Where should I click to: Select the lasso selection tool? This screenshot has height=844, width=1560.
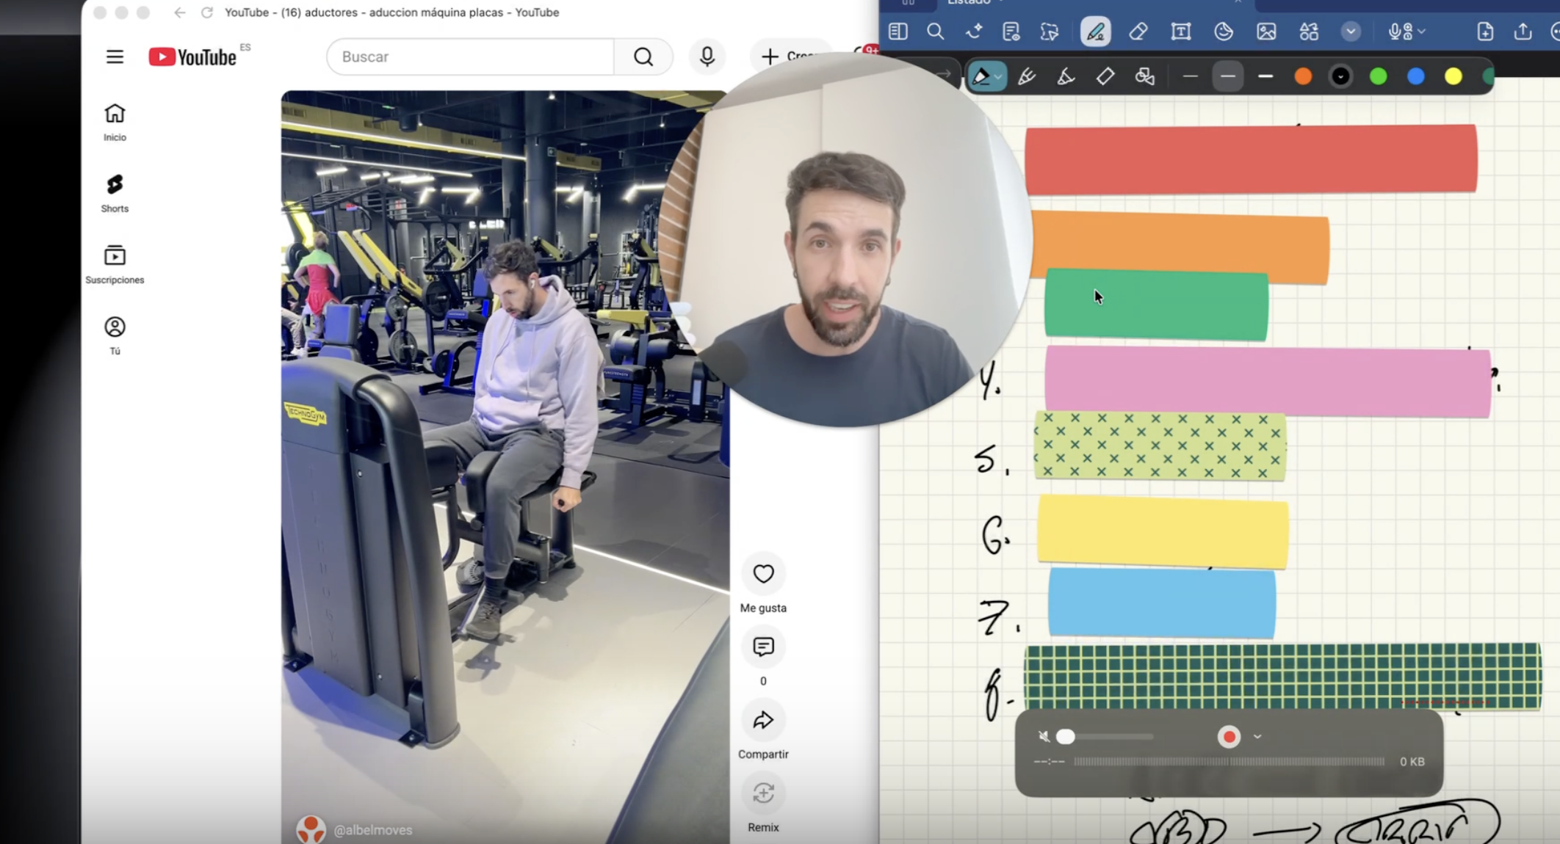pyautogui.click(x=1050, y=32)
